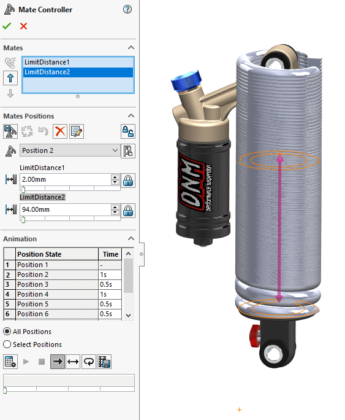Select All Positions radio button
Image resolution: width=345 pixels, height=420 pixels.
[x=7, y=332]
